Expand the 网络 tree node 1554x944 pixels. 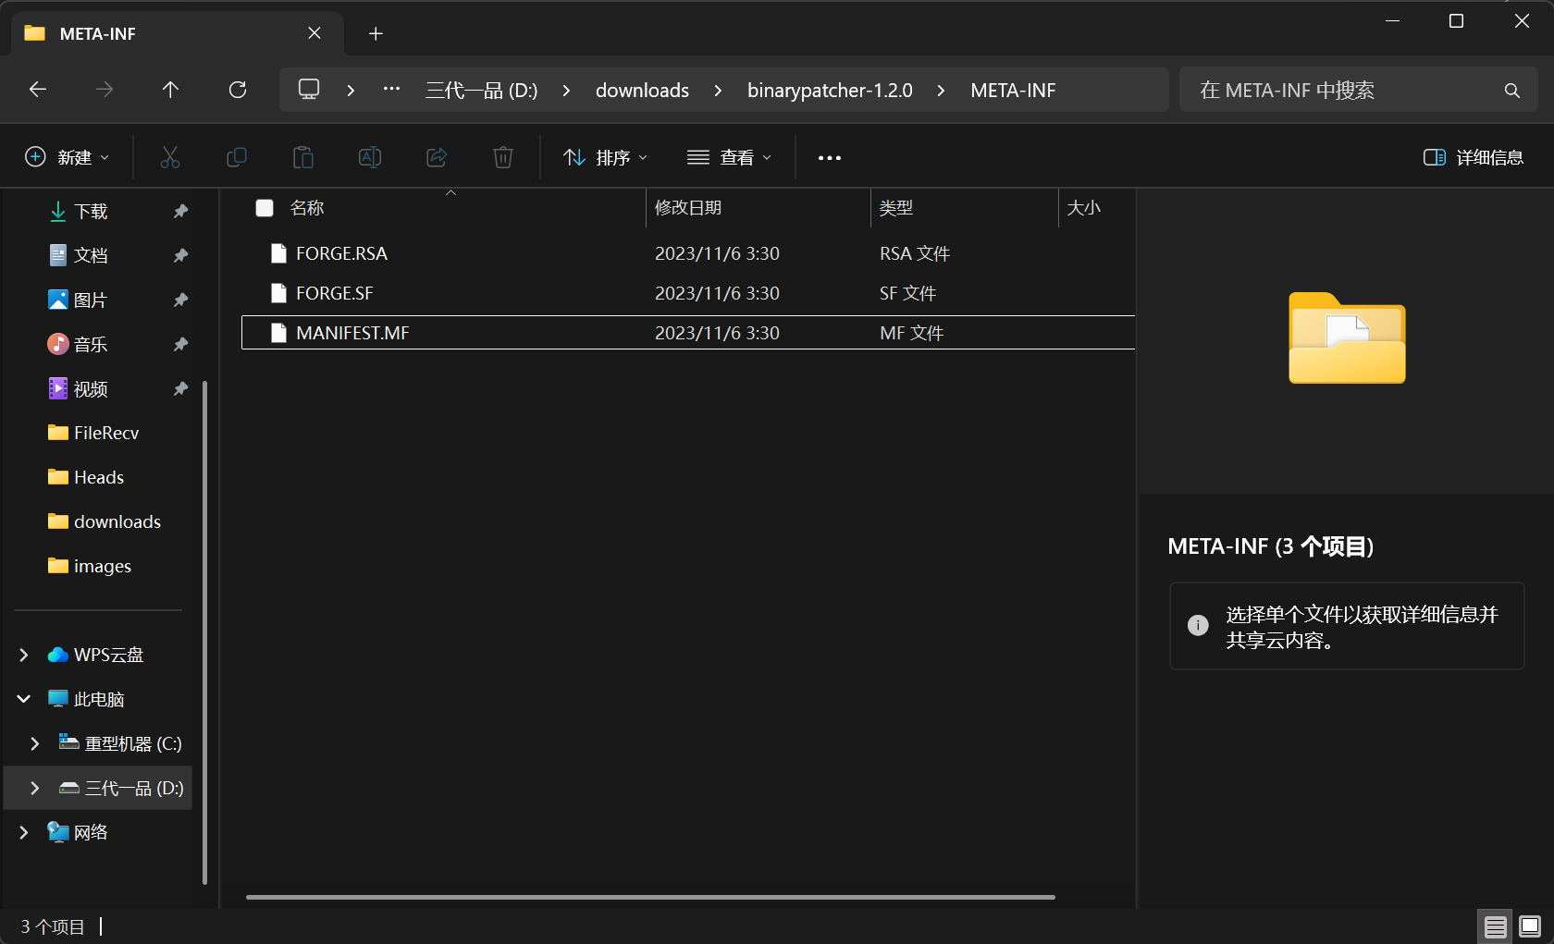tap(24, 832)
